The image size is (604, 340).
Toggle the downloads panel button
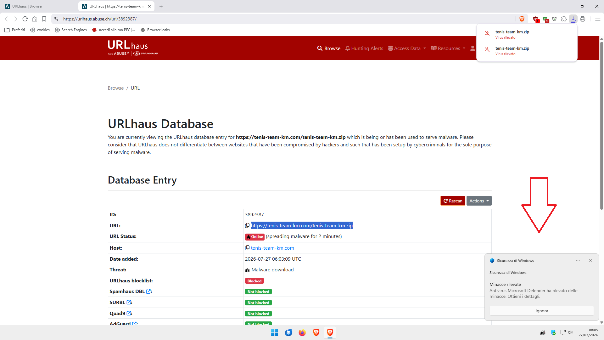click(573, 19)
